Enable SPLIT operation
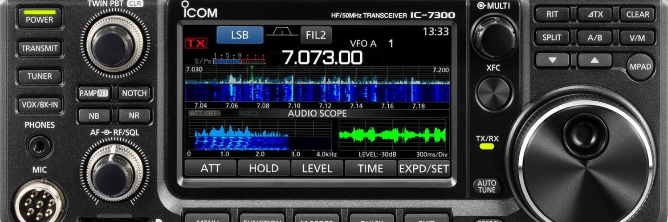Screen dimensions: 668x222 (552, 38)
